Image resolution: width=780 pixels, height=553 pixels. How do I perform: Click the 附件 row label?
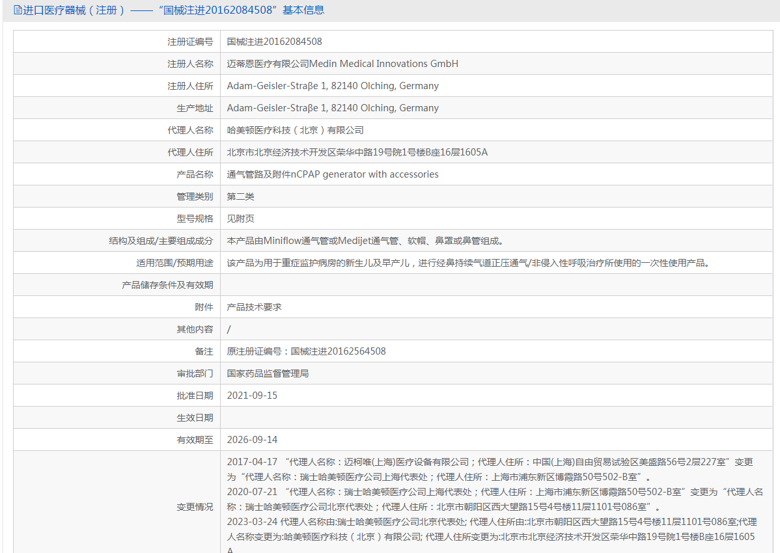(204, 307)
